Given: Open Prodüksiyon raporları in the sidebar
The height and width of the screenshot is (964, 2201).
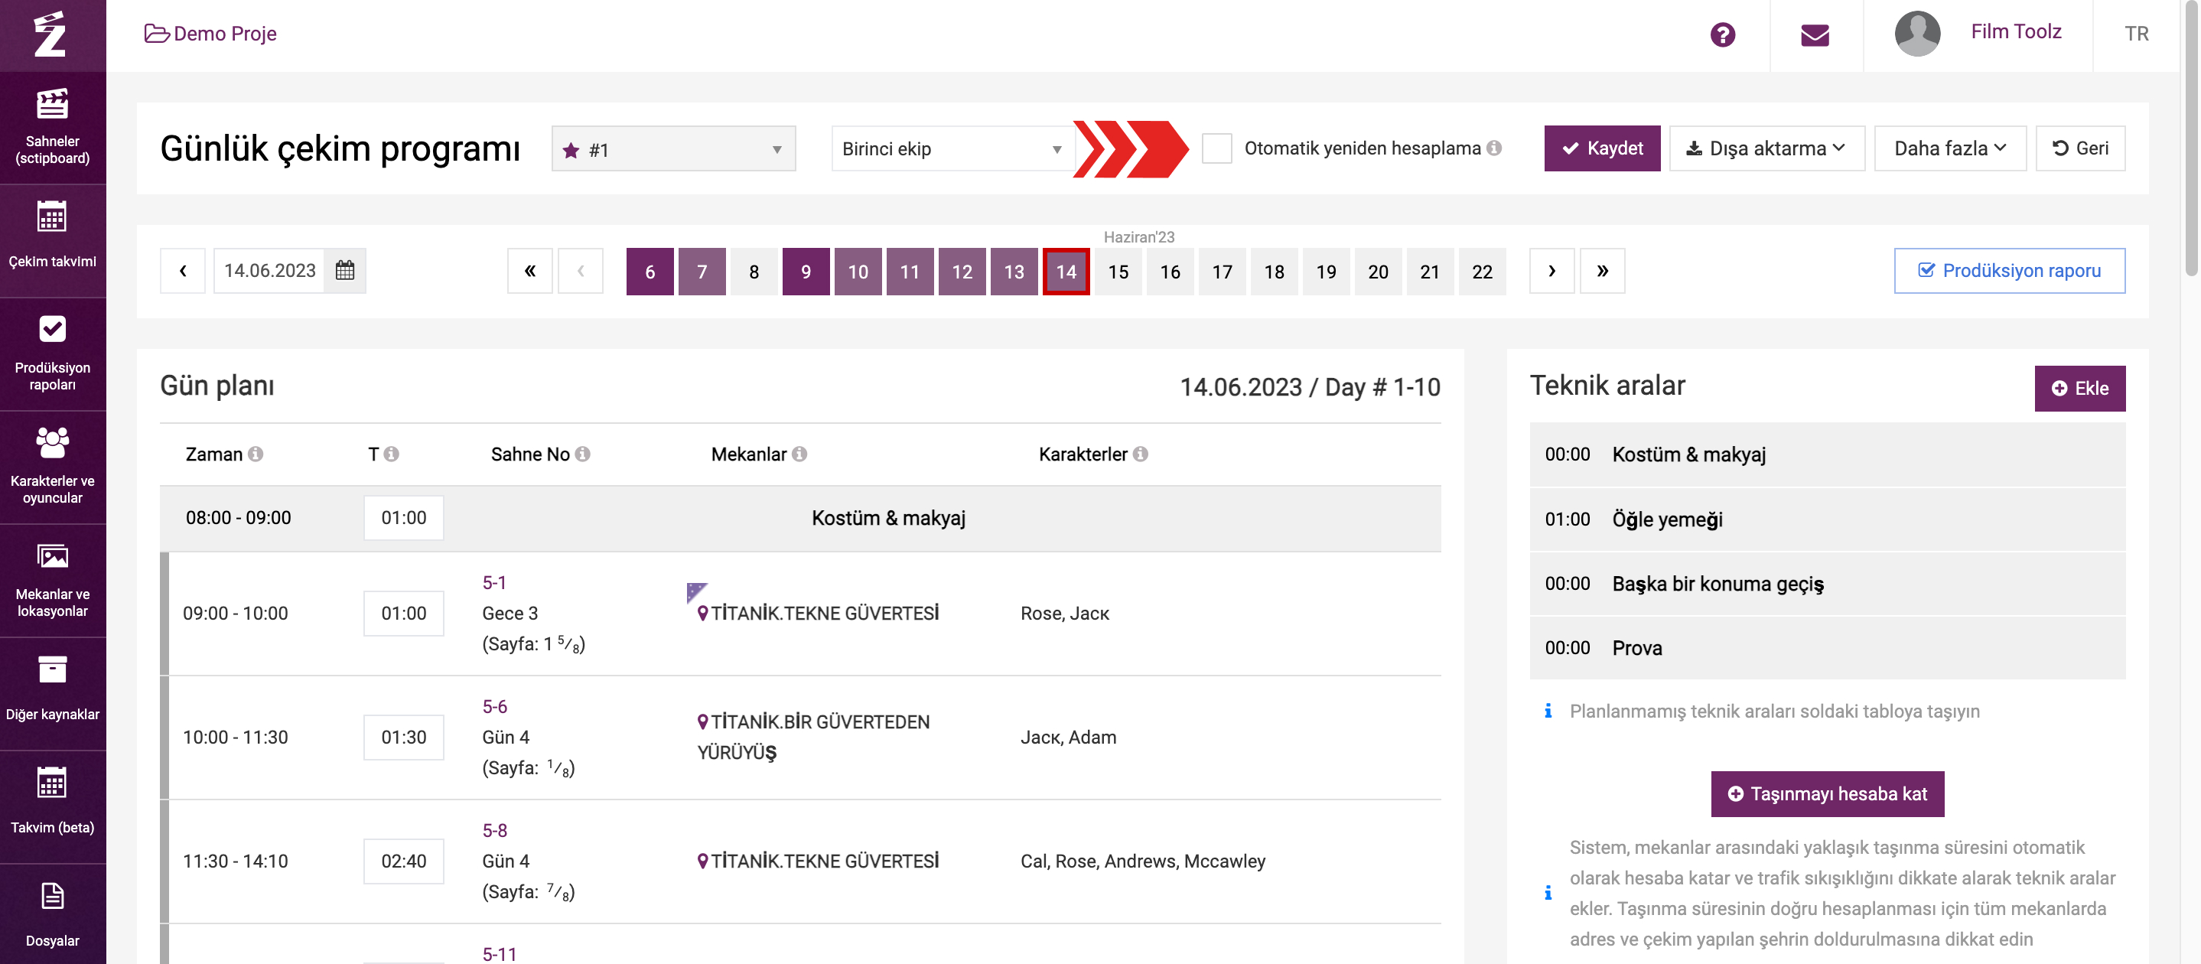Looking at the screenshot, I should point(52,353).
